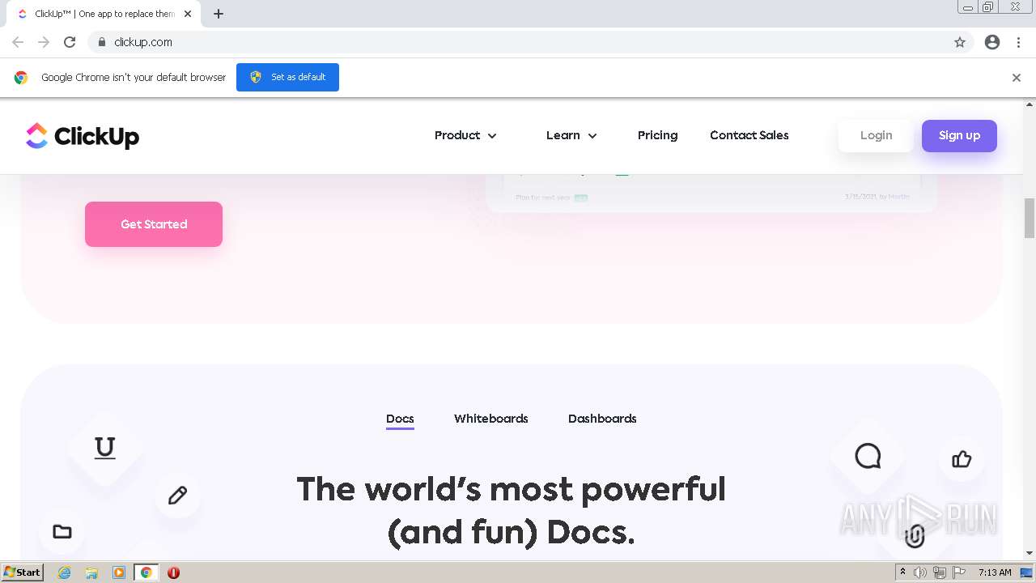Click the thumbs up icon

[x=962, y=459]
